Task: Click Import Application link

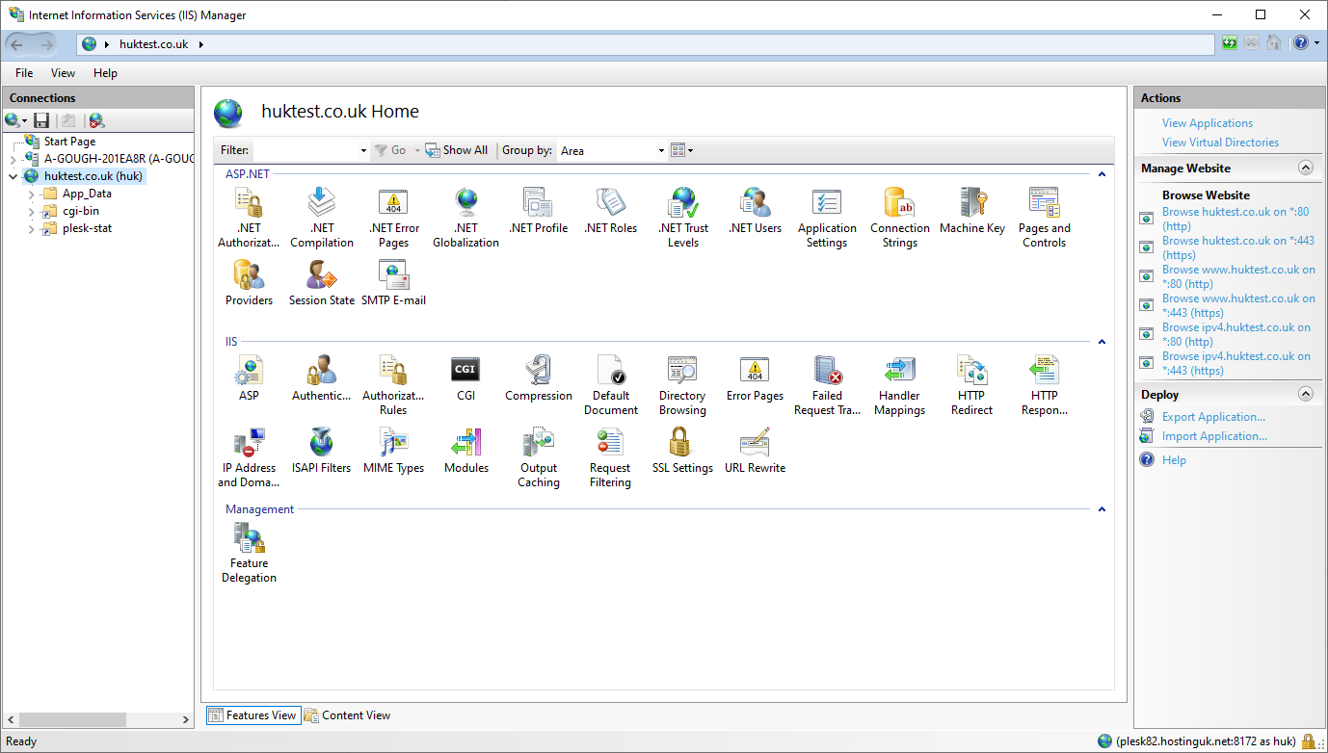Action: tap(1214, 436)
